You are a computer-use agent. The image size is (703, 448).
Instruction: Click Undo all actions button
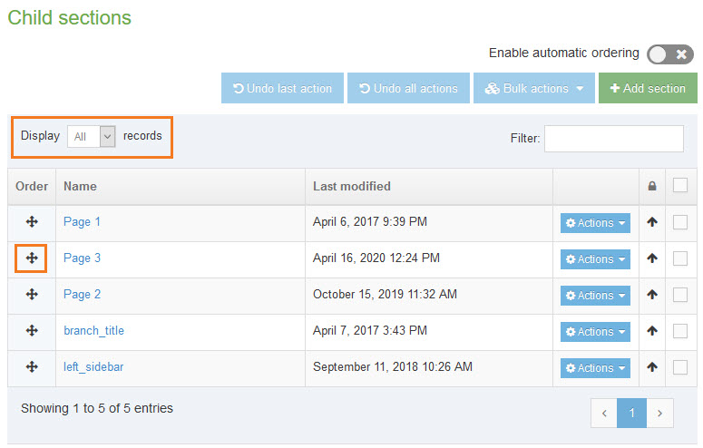408,88
